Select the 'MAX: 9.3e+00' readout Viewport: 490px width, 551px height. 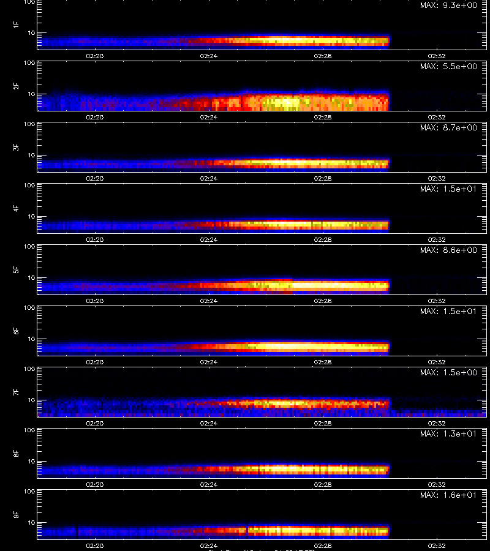[x=448, y=6]
